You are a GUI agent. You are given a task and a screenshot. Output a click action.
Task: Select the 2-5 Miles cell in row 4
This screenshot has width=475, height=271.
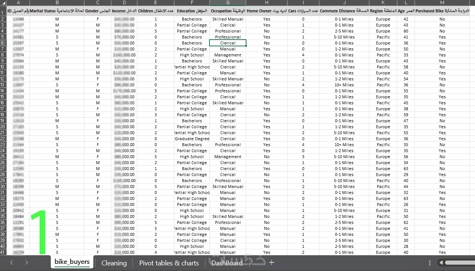(x=344, y=31)
